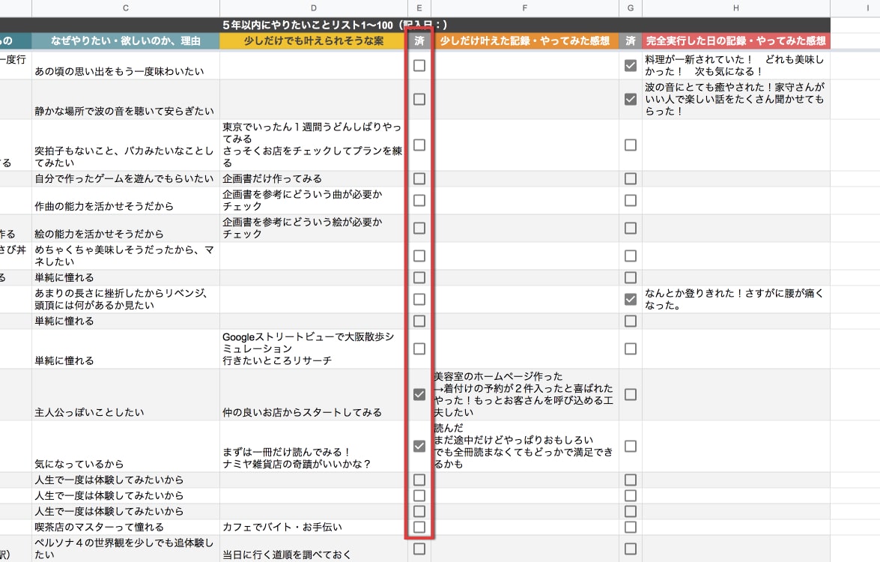The width and height of the screenshot is (880, 562).
Task: Select cell 美容室のホームページ作った
Action: pos(525,394)
